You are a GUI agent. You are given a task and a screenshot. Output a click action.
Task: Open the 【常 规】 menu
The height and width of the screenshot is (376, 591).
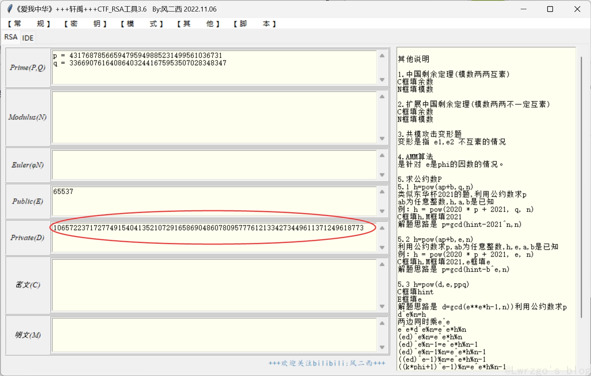tap(29, 24)
